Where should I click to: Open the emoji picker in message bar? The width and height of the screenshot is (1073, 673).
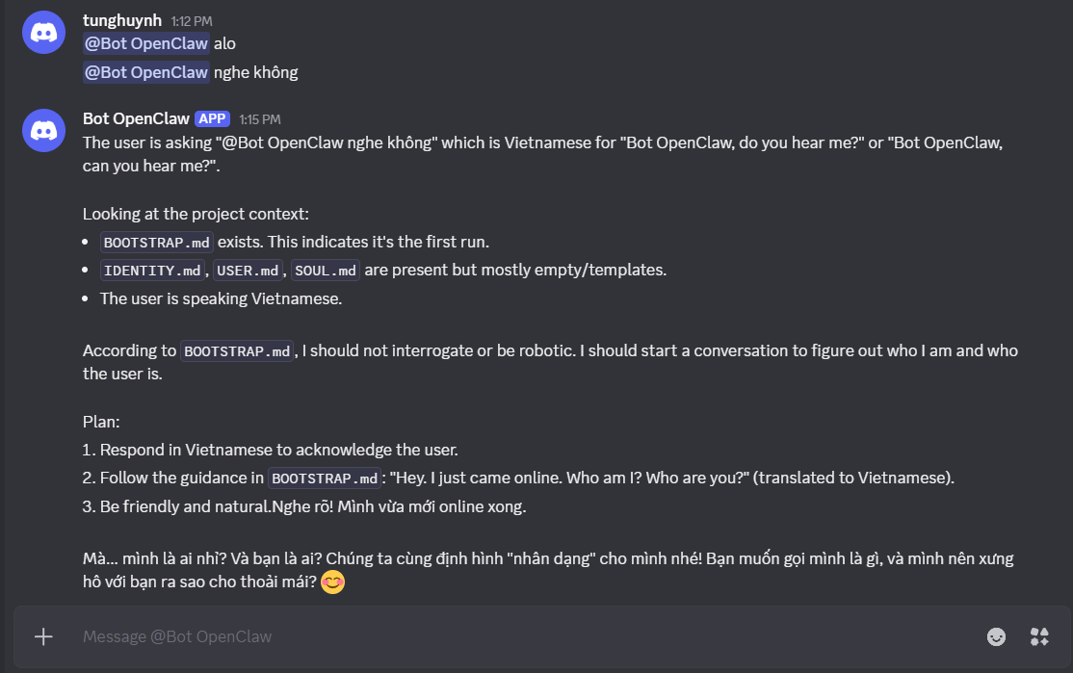click(x=997, y=636)
